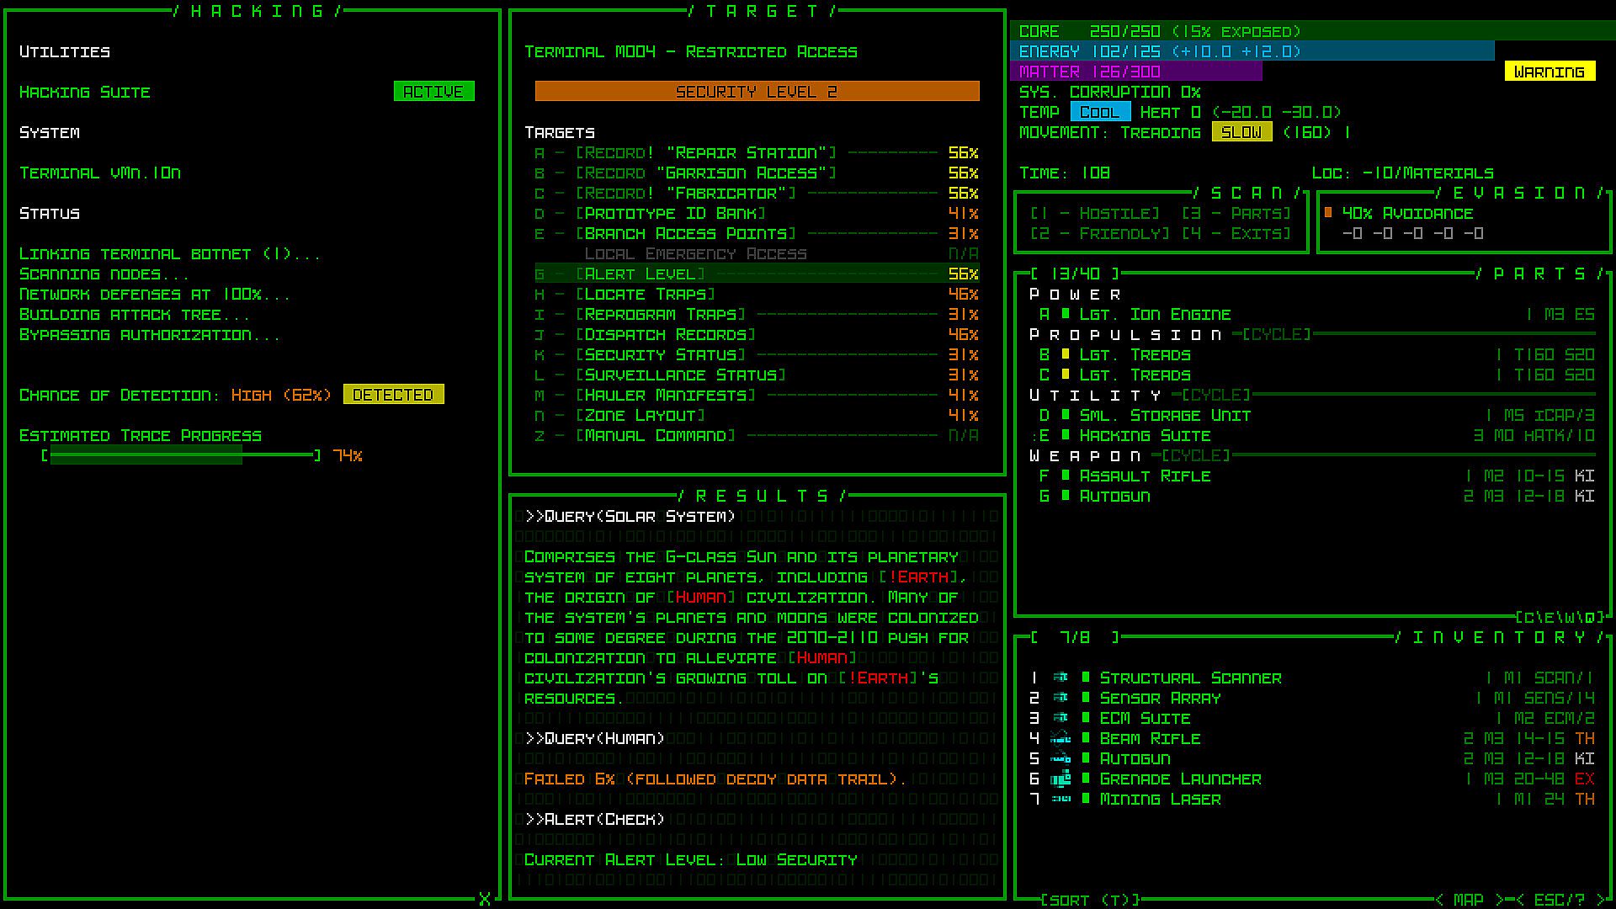The height and width of the screenshot is (909, 1616).
Task: Click the inventory Autogun weapon icon
Action: click(x=1060, y=758)
